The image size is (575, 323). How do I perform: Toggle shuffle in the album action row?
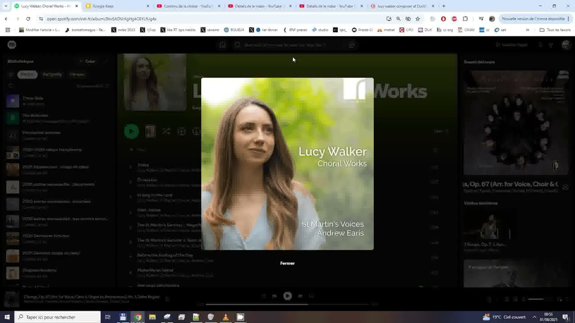(x=166, y=131)
